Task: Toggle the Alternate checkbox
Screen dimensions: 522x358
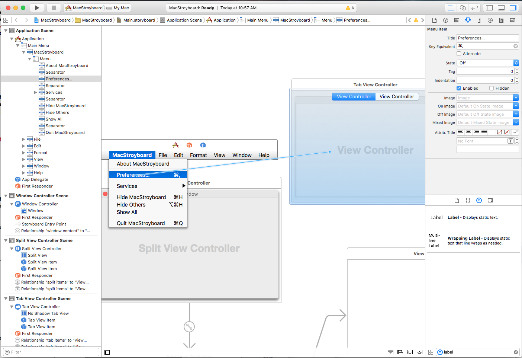Action: pos(459,54)
